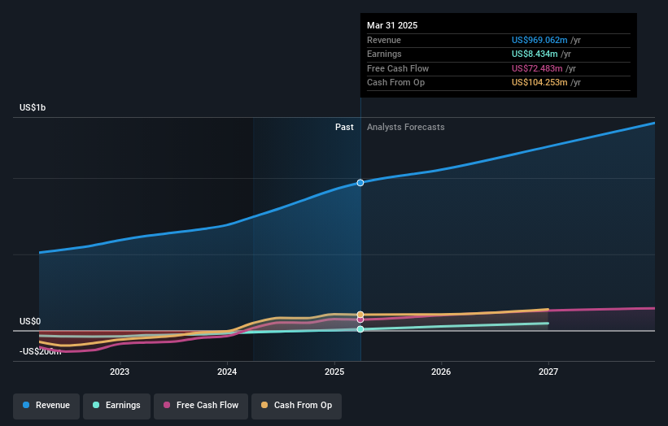This screenshot has width=668, height=426.
Task: Toggle the Earnings series legend
Action: click(x=116, y=406)
